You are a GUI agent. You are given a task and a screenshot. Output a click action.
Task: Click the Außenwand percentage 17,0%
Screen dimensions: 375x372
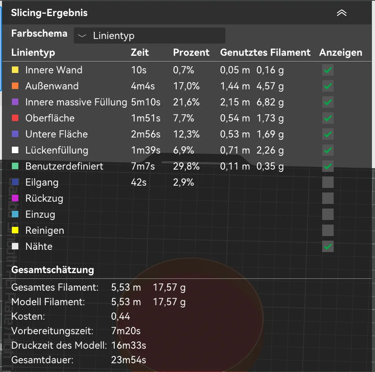[186, 86]
